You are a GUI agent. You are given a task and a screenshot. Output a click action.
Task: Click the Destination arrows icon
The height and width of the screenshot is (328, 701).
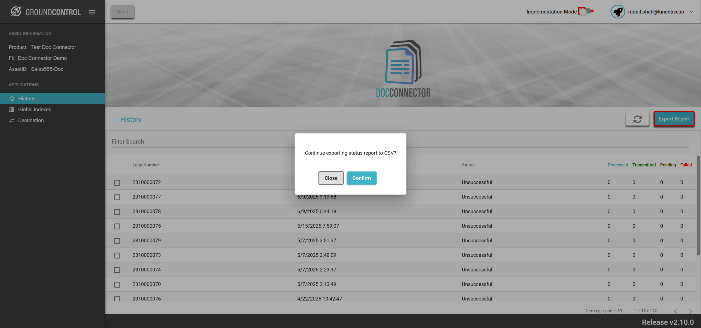[12, 120]
